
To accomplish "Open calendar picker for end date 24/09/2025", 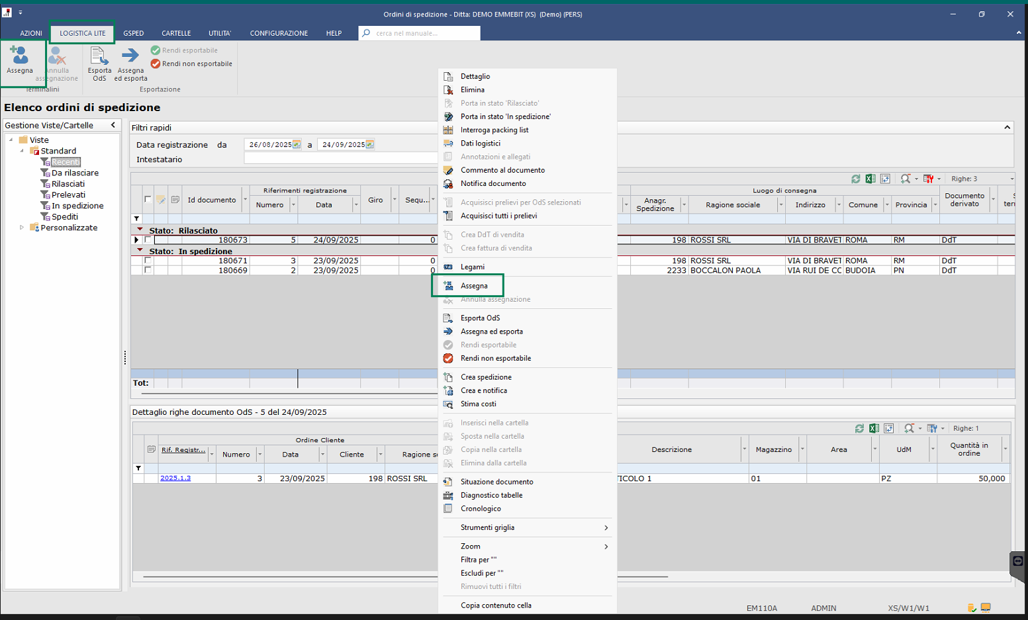I will pyautogui.click(x=369, y=144).
